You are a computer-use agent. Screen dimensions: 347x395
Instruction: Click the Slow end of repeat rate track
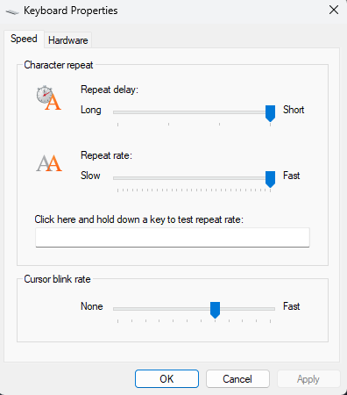pos(118,178)
